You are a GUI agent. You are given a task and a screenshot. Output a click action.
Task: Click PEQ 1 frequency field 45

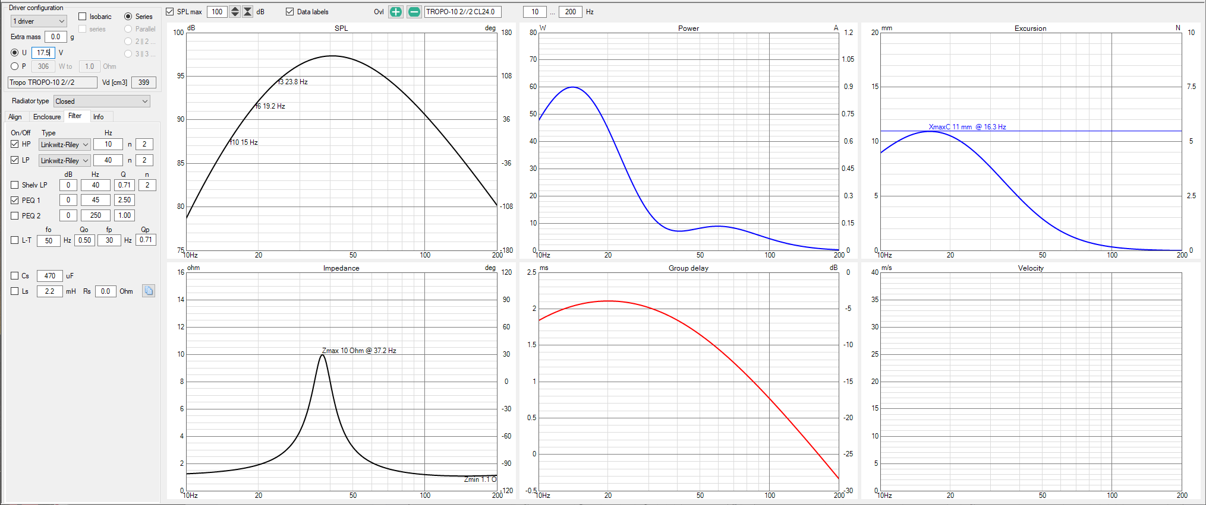[96, 200]
